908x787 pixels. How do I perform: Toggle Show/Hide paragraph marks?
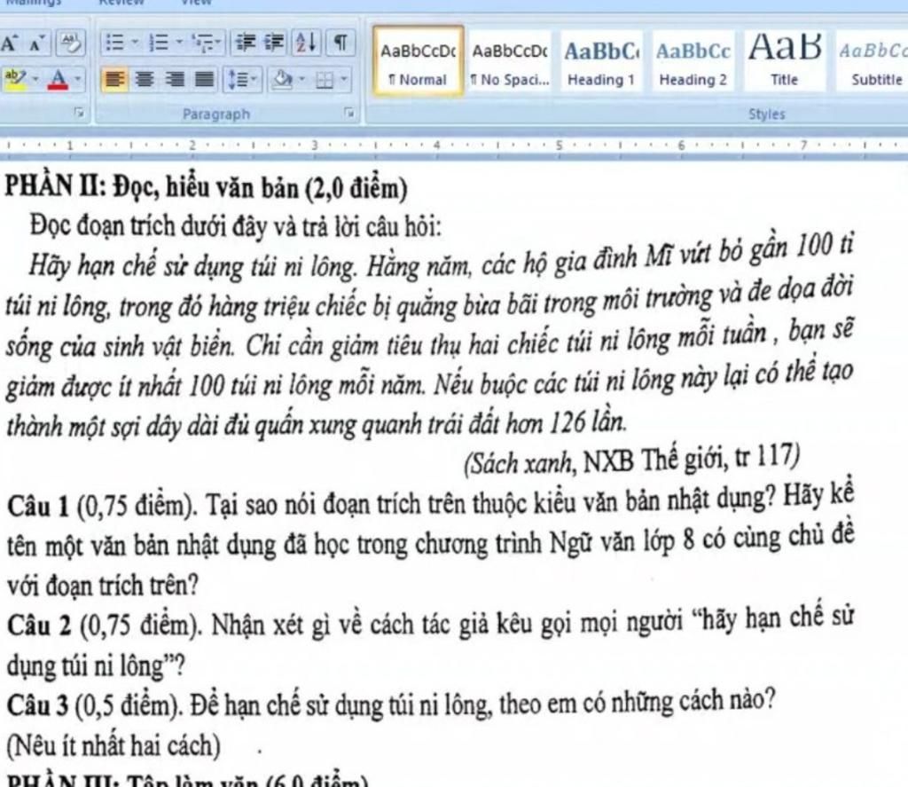[341, 43]
